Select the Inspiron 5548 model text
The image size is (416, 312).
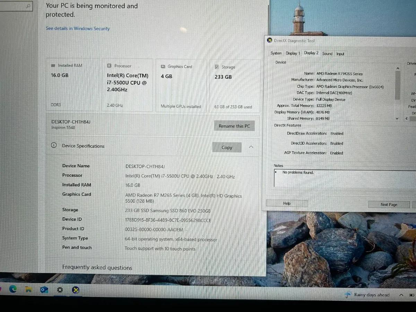(x=63, y=128)
